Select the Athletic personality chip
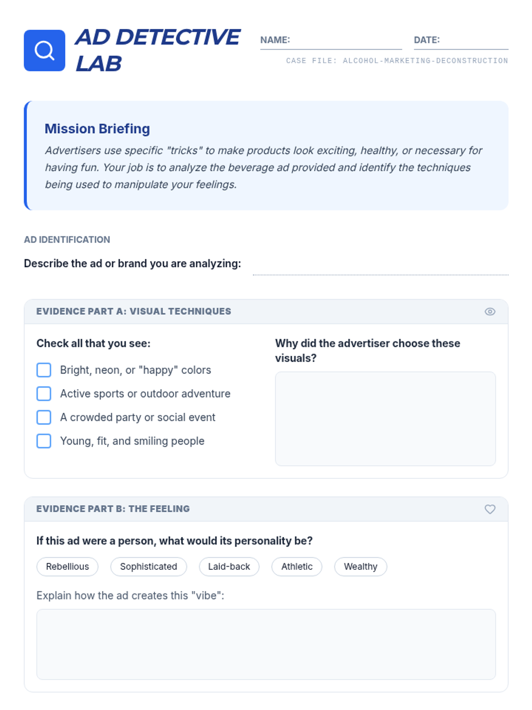 (x=297, y=567)
